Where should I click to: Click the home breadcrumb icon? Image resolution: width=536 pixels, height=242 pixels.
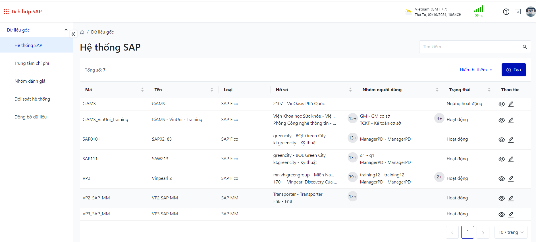[x=82, y=32]
